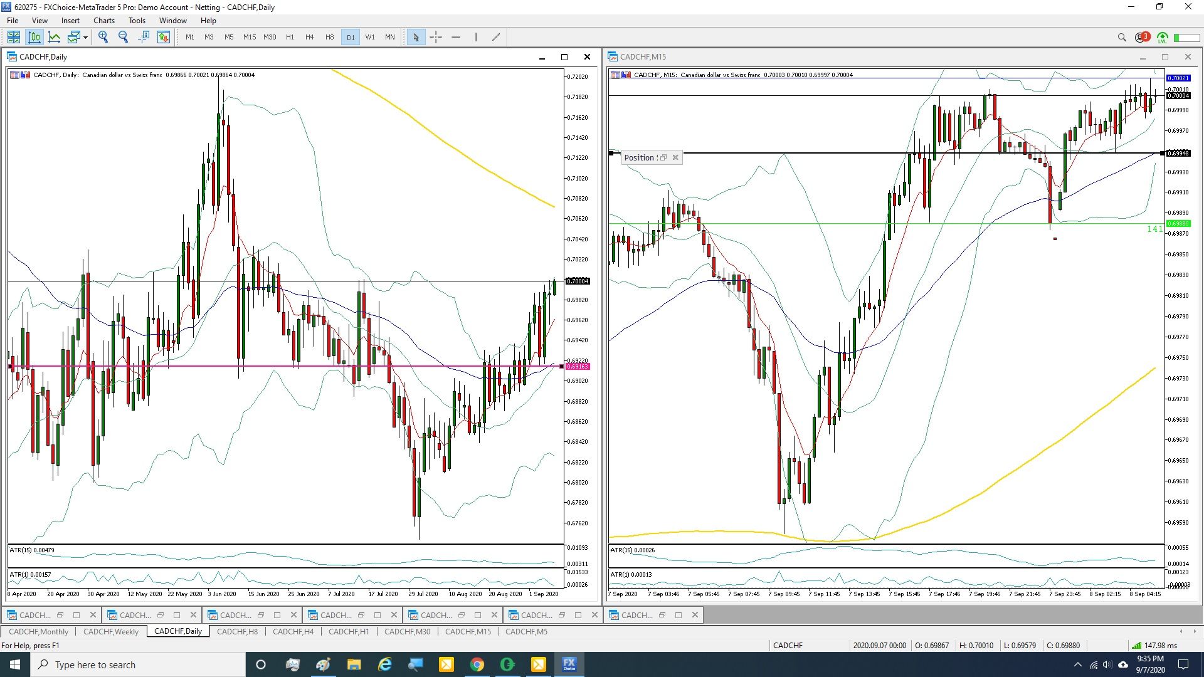This screenshot has height=677, width=1204.
Task: Open the Window menu
Action: tap(172, 21)
